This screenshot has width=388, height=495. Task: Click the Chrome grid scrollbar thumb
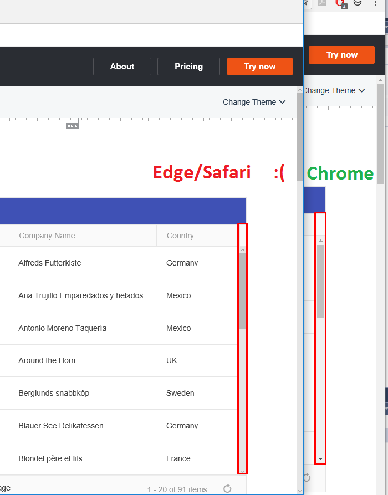(320, 281)
